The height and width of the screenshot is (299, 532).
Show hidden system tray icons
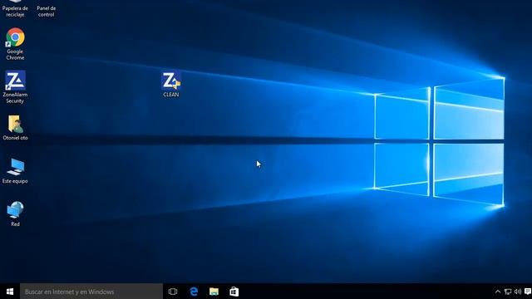(498, 292)
